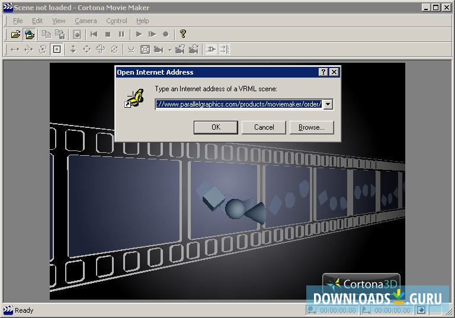
Task: Click the record start time field in the status bar
Action: 333,310
